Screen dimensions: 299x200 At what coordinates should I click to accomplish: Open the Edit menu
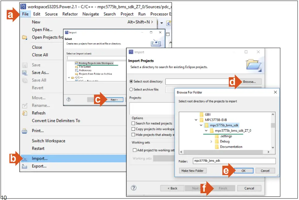click(36, 14)
